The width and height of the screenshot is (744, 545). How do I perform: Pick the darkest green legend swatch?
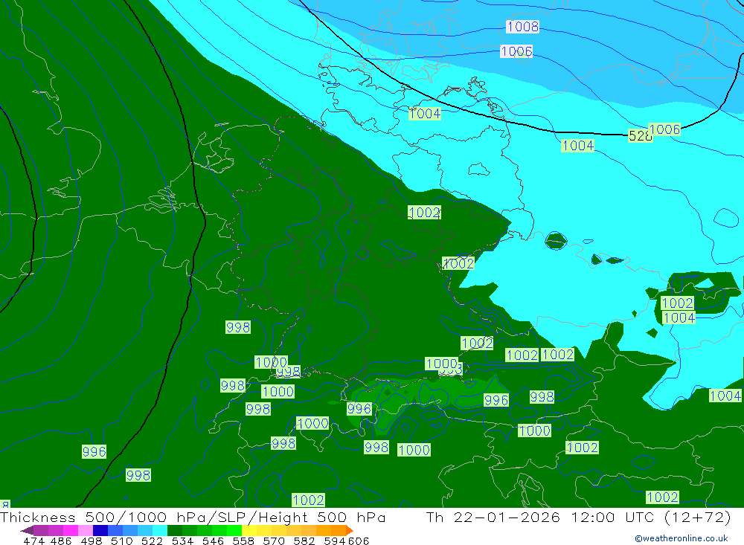tap(175, 530)
